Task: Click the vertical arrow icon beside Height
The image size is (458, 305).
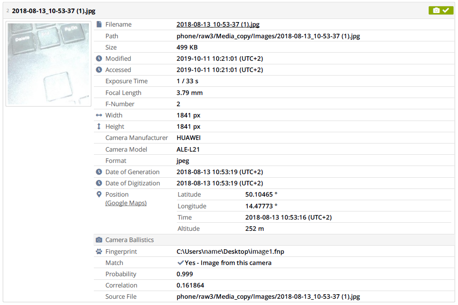Action: (x=99, y=126)
